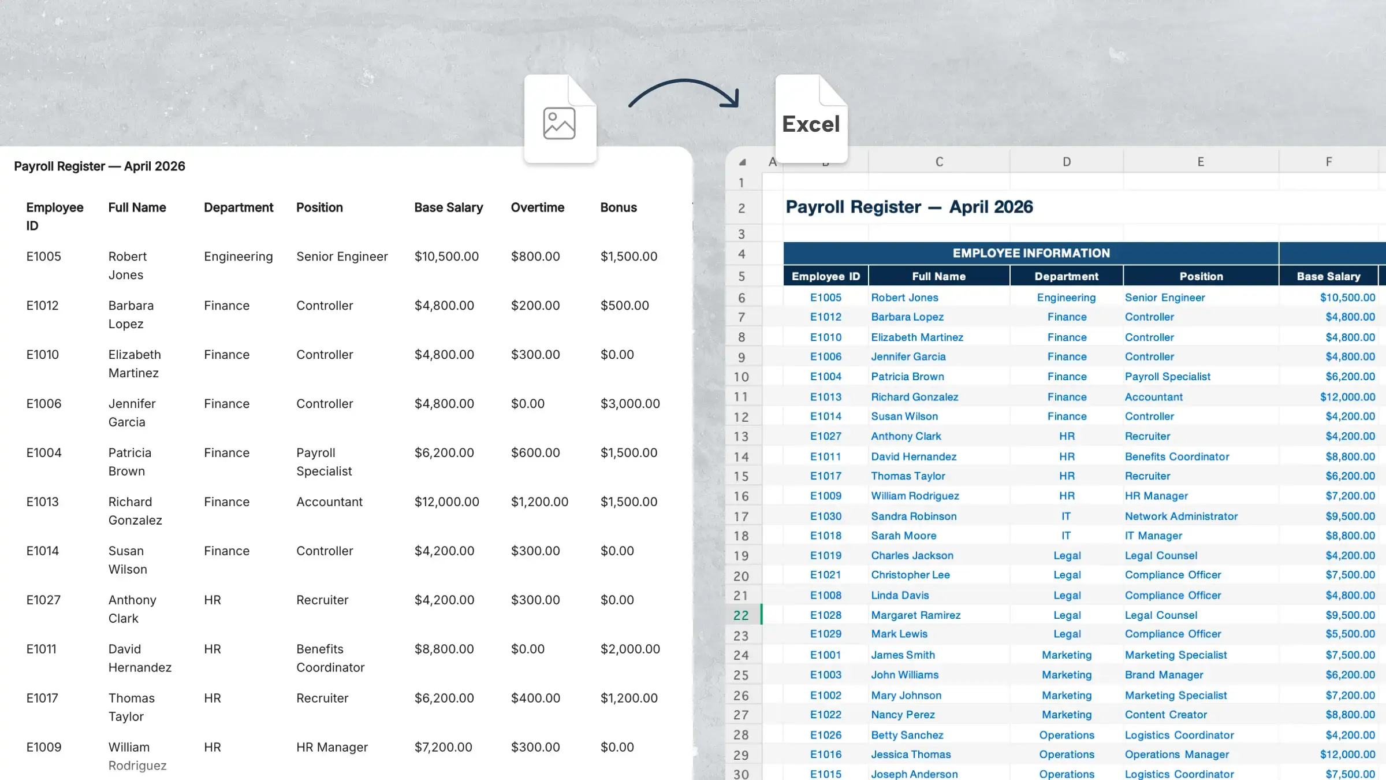Select spreadsheet cell 'Benefits Coordinator'

pyautogui.click(x=1201, y=456)
